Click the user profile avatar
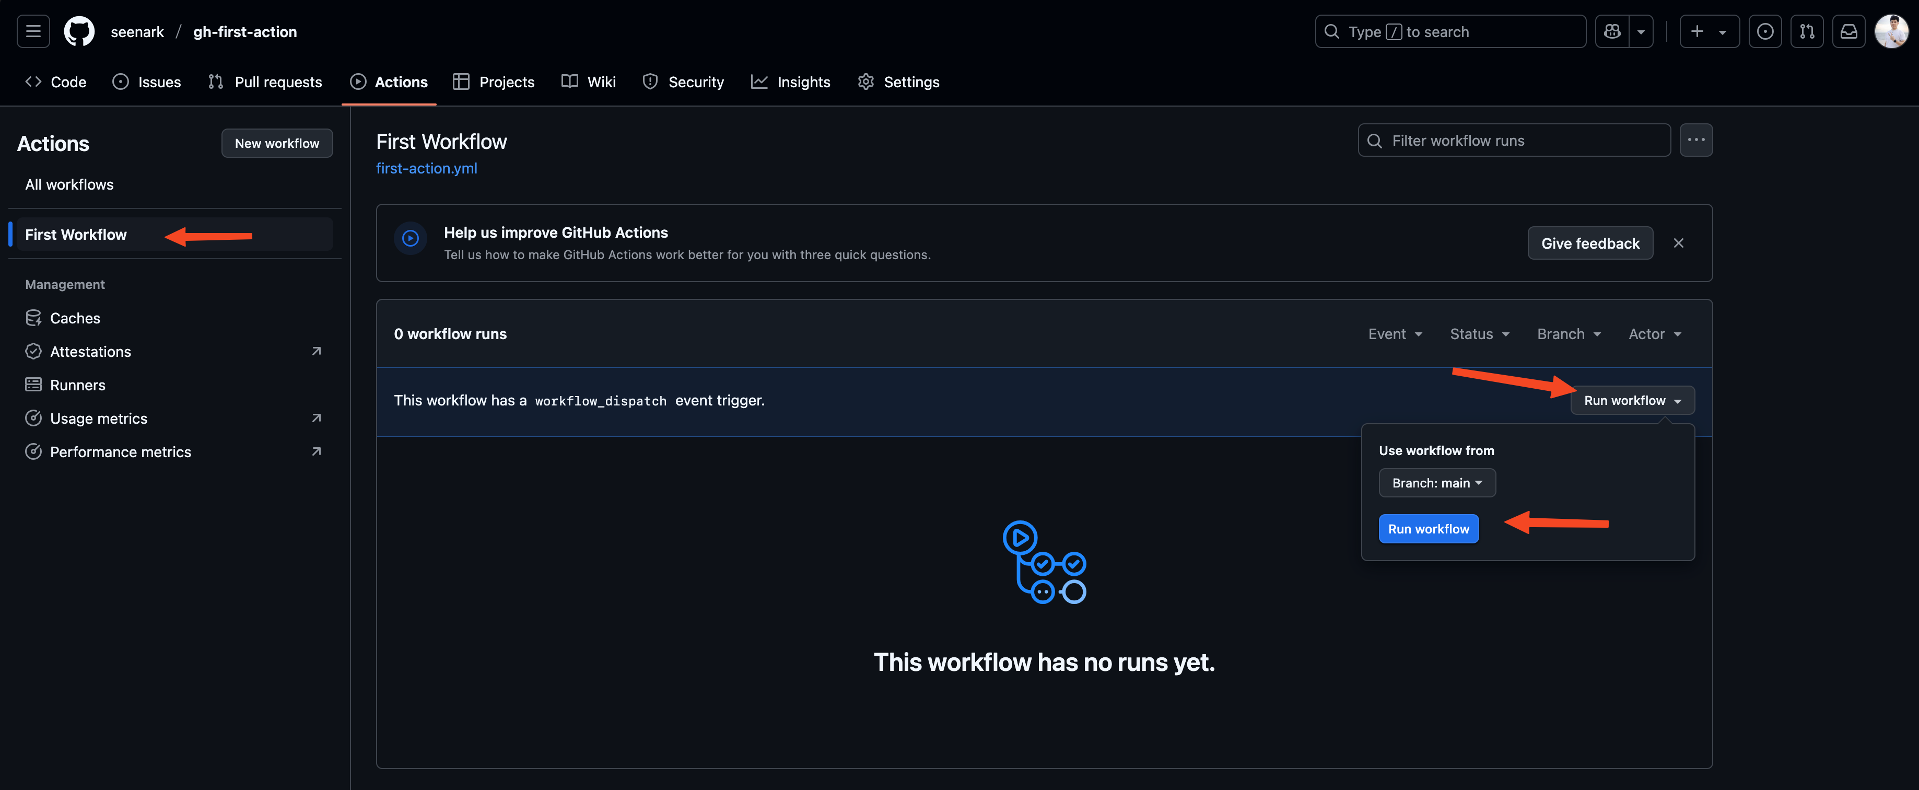 [x=1891, y=31]
